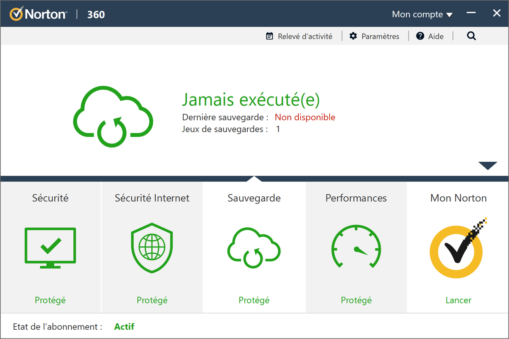
Task: Click the small cloud Sauvegarde icon
Action: 254,248
